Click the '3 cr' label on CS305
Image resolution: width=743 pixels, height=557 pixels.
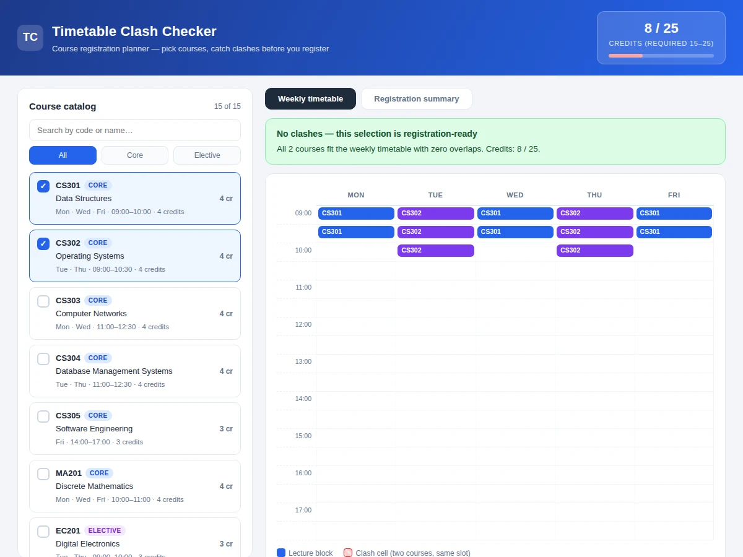226,429
